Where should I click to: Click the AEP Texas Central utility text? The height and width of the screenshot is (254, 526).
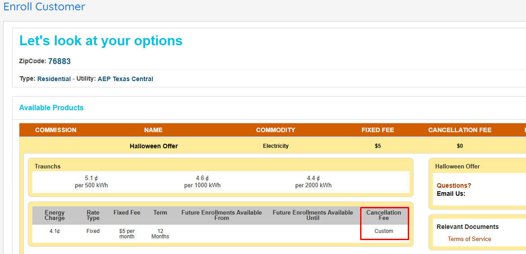coord(125,79)
